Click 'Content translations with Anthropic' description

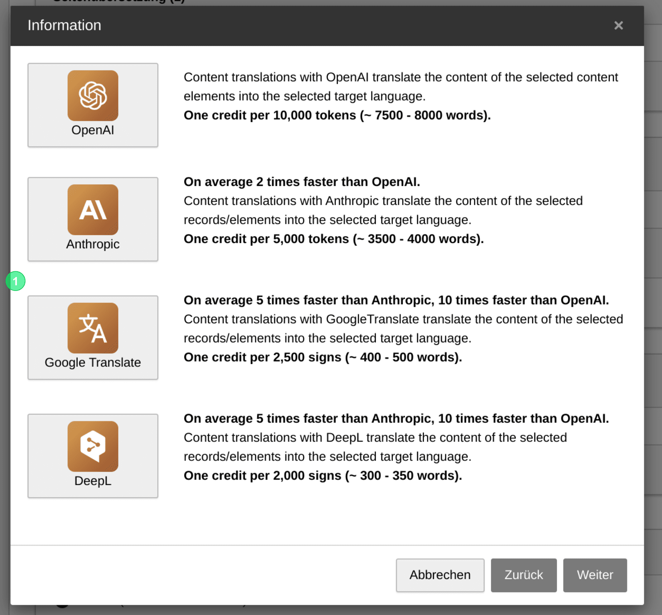(x=383, y=210)
